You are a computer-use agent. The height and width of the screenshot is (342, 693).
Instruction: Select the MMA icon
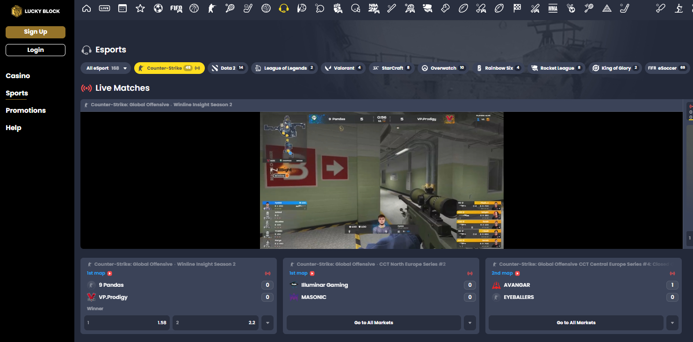coord(553,8)
